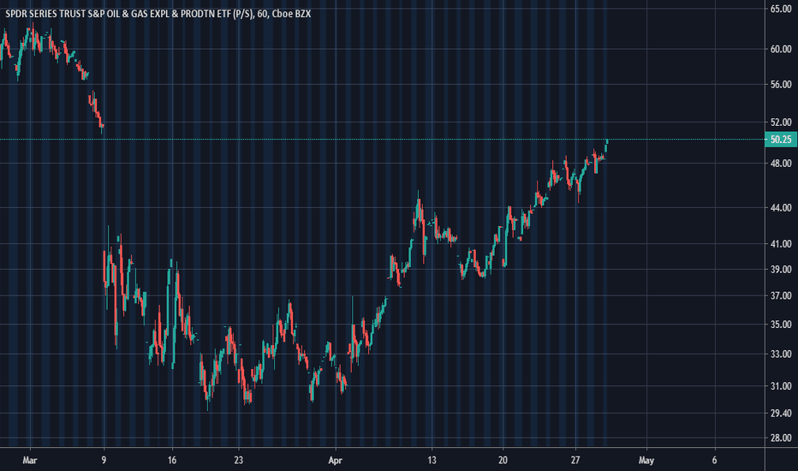This screenshot has width=798, height=471.
Task: Click the 9 date label on time axis
Action: [104, 461]
